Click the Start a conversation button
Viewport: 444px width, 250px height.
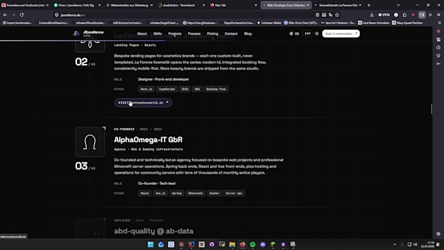coord(341,33)
